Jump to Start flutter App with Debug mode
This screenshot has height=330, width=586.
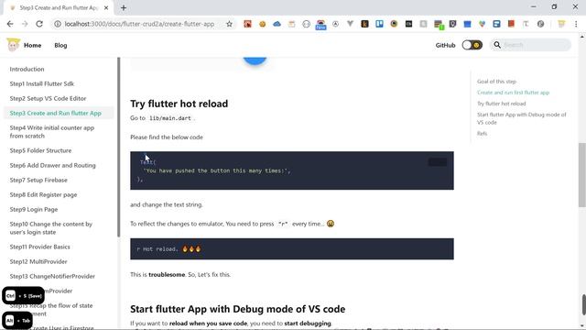[521, 118]
